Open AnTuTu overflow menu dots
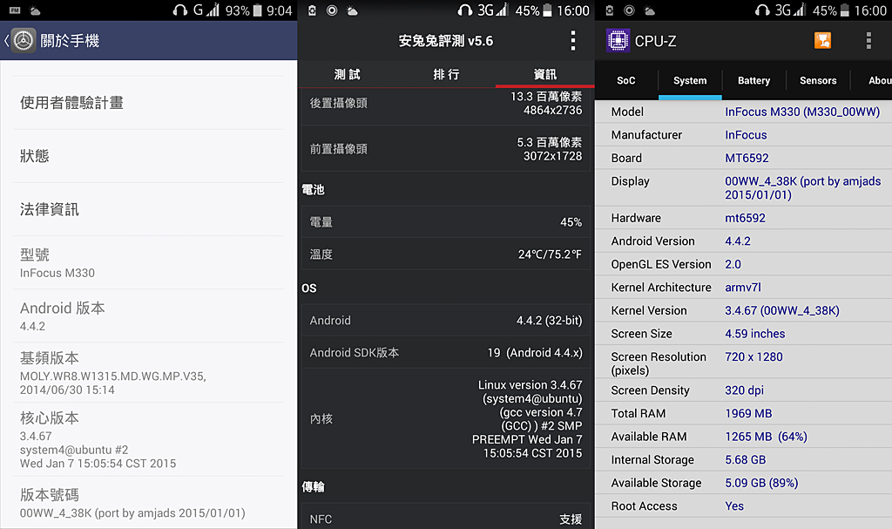The width and height of the screenshot is (892, 529). click(573, 40)
